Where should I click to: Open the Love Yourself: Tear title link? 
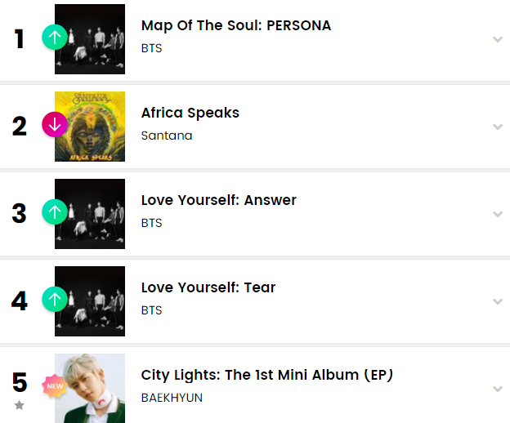(208, 287)
